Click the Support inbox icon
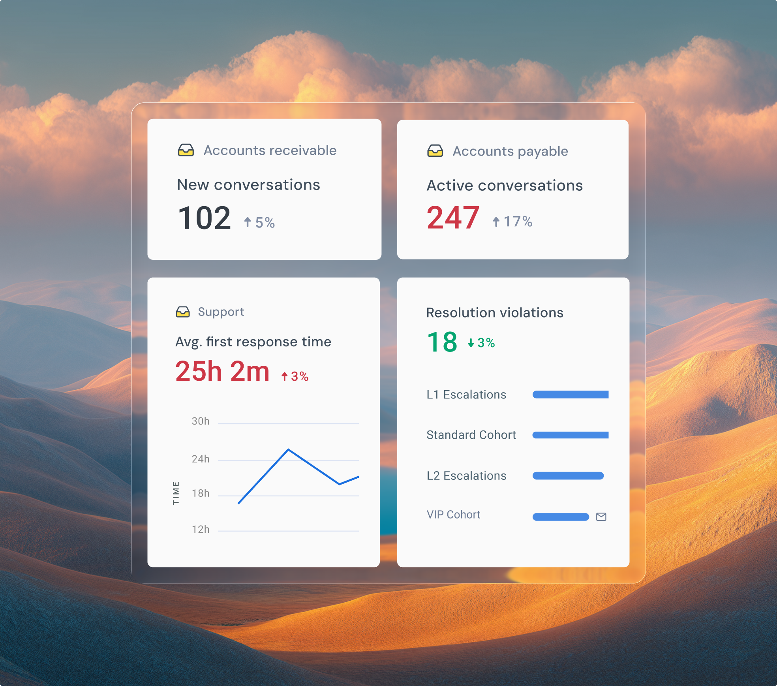 (183, 312)
